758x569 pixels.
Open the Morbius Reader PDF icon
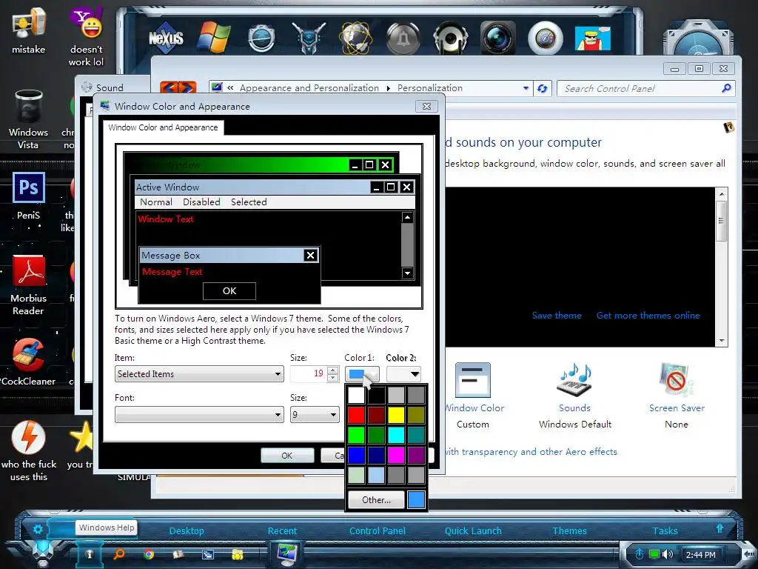click(29, 285)
